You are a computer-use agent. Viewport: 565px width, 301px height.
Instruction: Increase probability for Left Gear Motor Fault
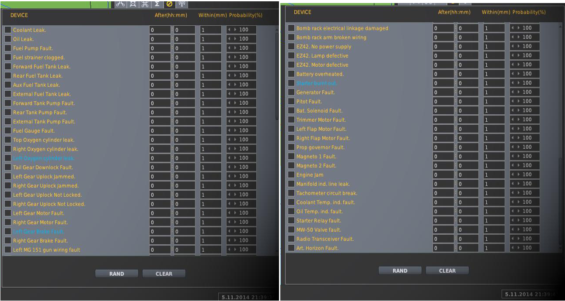(235, 213)
